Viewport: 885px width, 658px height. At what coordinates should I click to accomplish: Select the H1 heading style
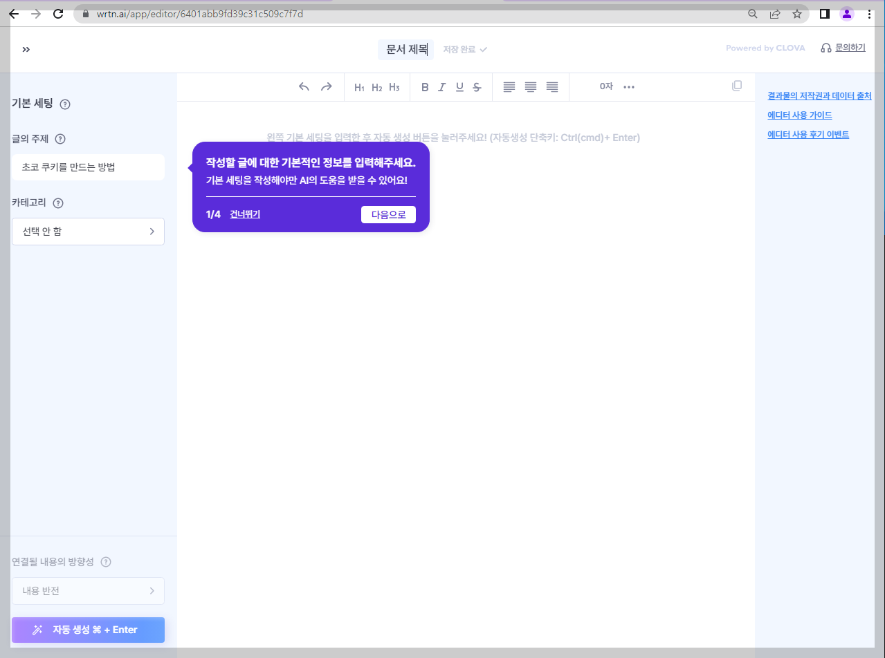[x=358, y=87]
